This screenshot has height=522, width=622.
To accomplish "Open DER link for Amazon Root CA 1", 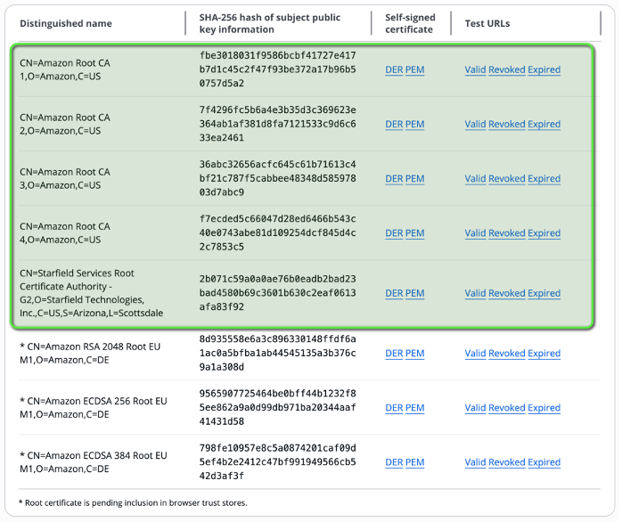I will (x=396, y=69).
